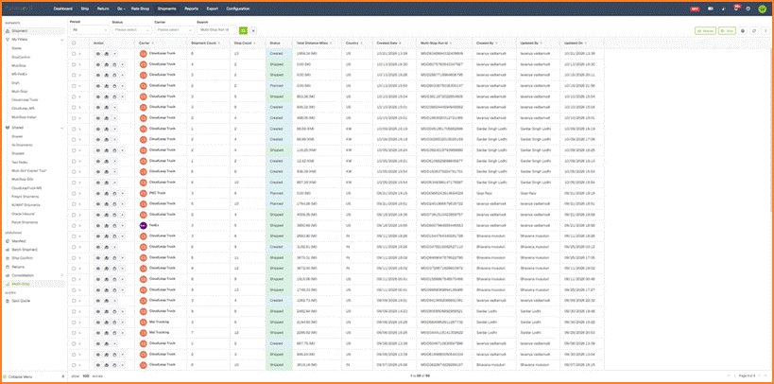Check the FedEx row checkbox
This screenshot has height=384, width=774.
pyautogui.click(x=74, y=225)
